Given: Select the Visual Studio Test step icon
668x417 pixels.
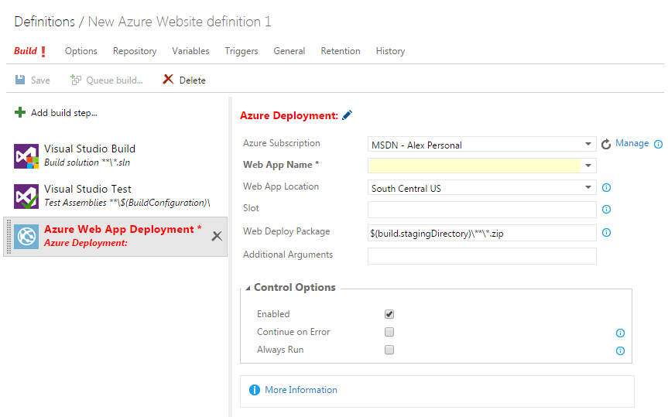Looking at the screenshot, I should point(26,197).
